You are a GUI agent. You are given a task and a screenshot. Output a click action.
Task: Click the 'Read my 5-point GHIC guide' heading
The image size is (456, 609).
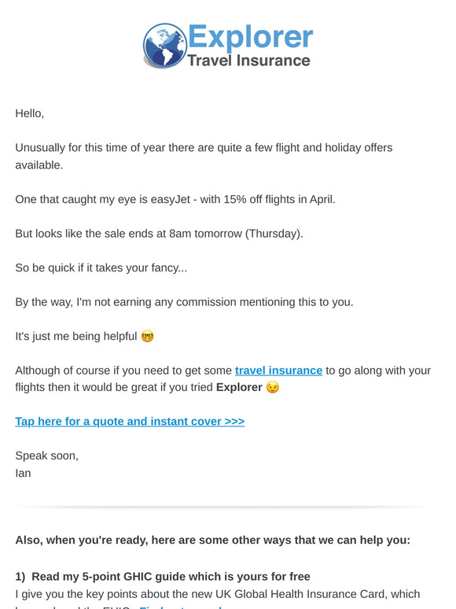click(x=163, y=577)
